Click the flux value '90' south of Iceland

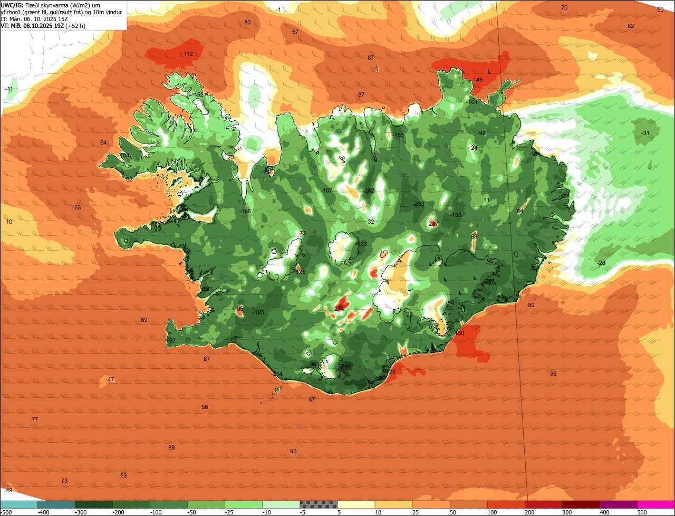tap(293, 452)
